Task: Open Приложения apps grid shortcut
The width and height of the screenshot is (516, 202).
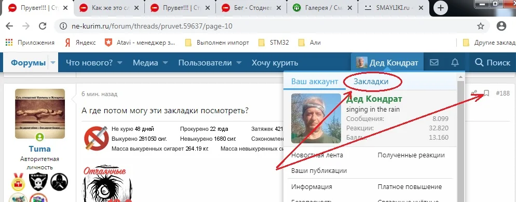Action: click(30, 43)
